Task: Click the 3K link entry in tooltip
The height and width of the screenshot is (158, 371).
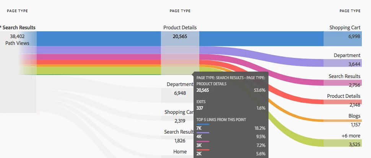Action: coord(199,145)
